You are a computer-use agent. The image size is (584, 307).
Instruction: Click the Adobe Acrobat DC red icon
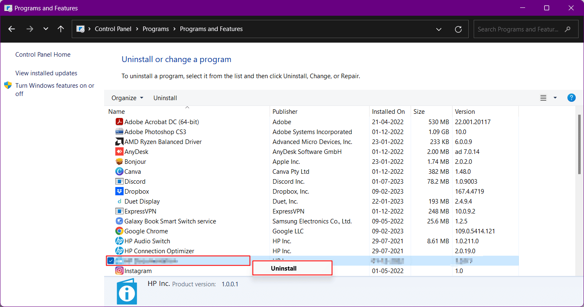(119, 122)
